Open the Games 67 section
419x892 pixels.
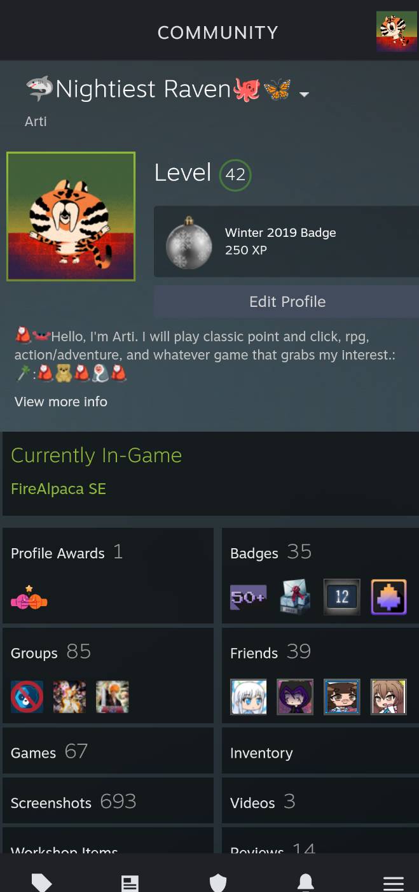(108, 751)
